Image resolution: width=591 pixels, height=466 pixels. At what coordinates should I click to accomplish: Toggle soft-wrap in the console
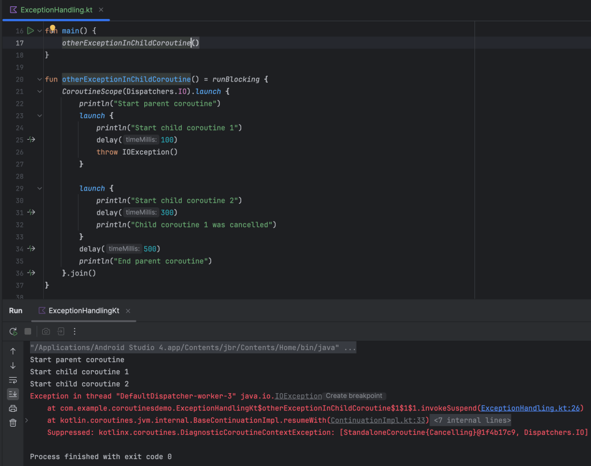coord(13,380)
